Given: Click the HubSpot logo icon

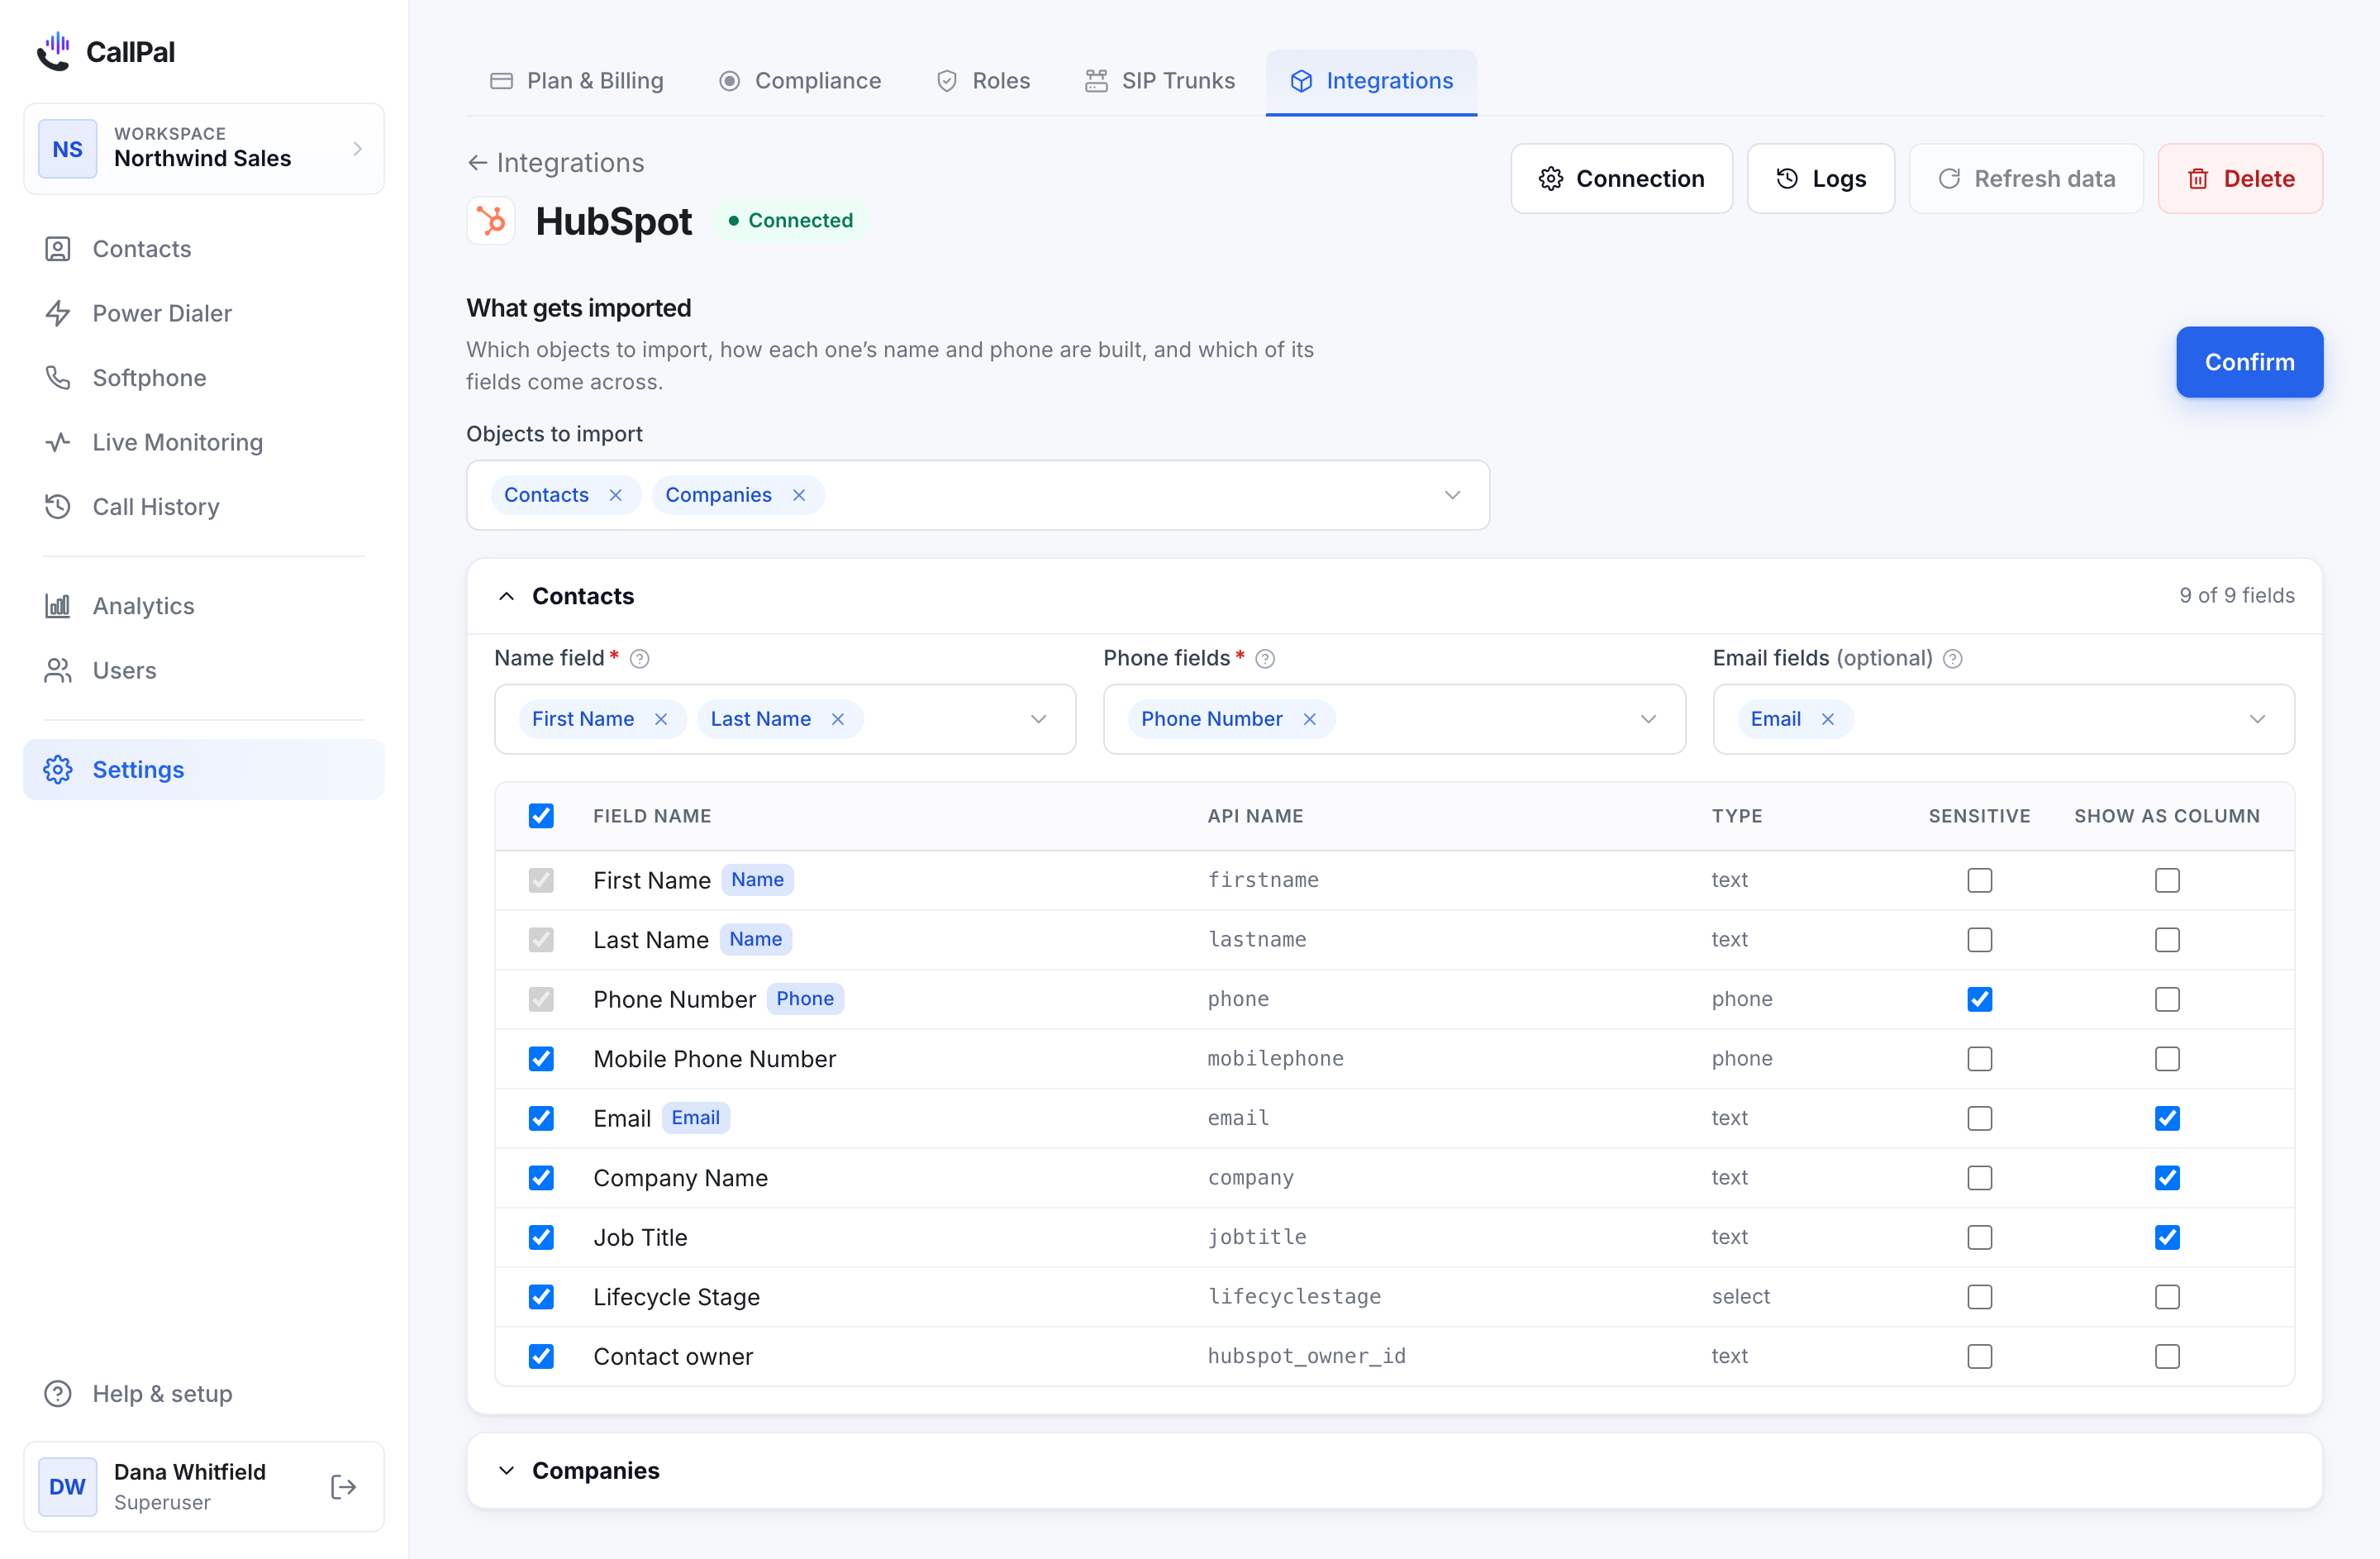Looking at the screenshot, I should (491, 220).
